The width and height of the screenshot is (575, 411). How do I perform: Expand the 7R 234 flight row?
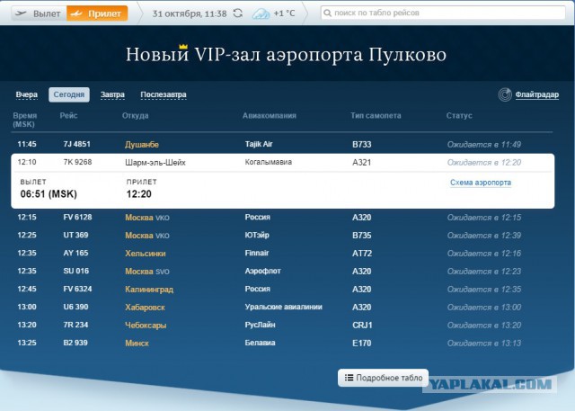282,326
